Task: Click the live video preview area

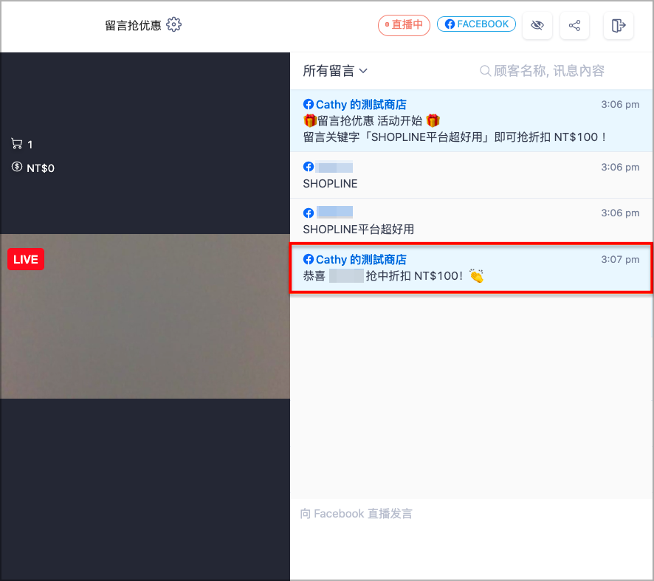Action: tap(145, 316)
